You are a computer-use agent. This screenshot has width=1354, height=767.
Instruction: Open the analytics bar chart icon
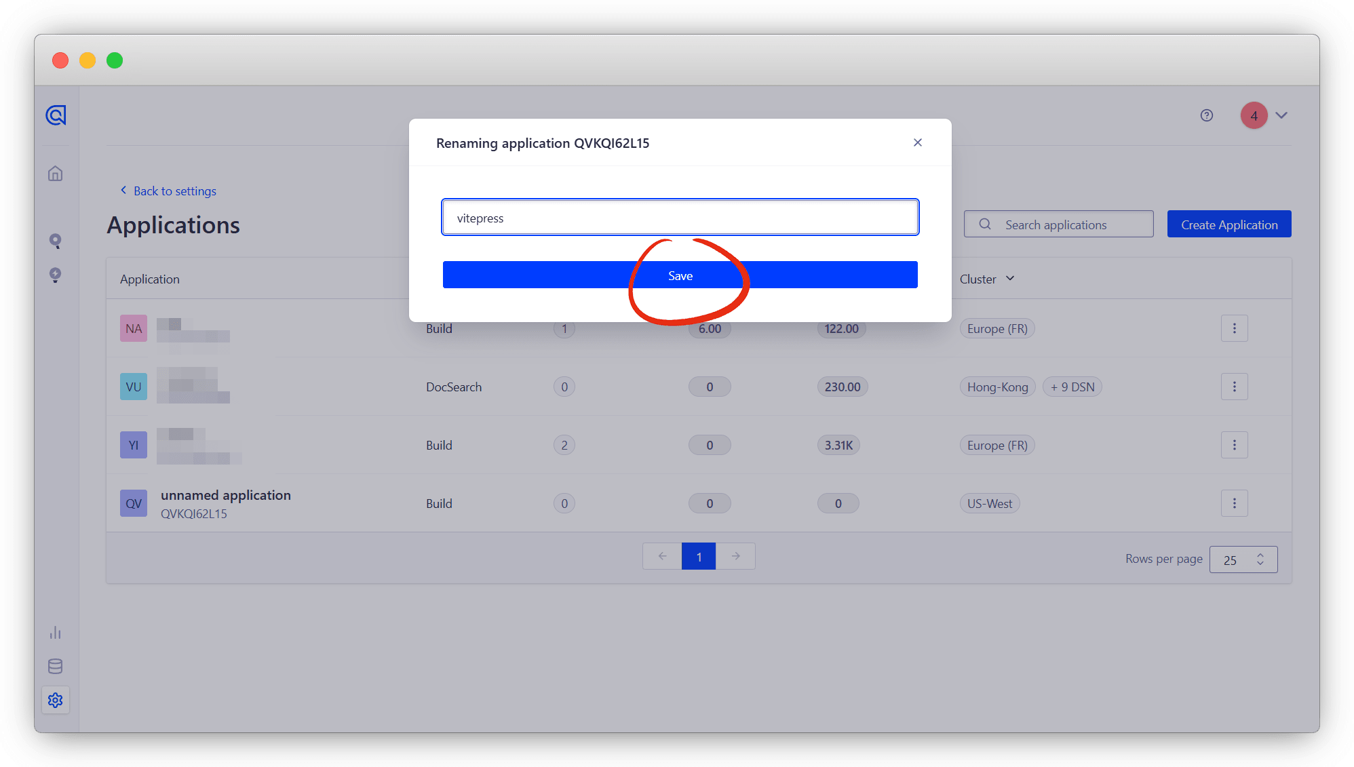56,633
